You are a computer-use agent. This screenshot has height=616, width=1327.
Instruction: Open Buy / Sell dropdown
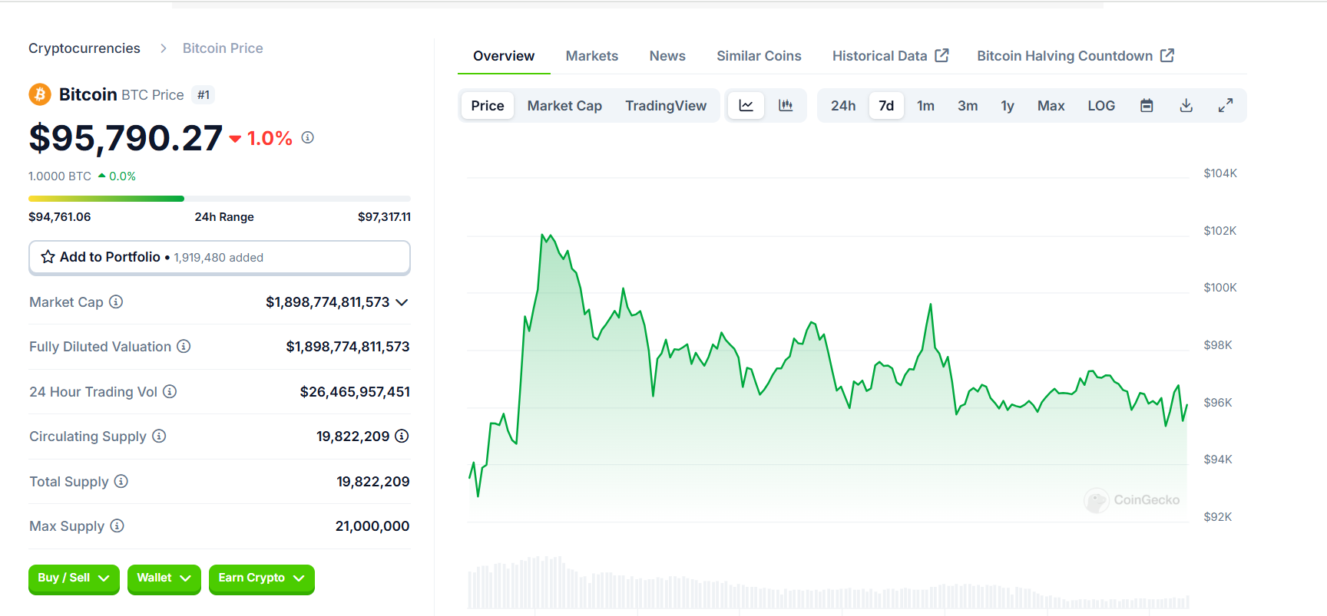(x=74, y=578)
